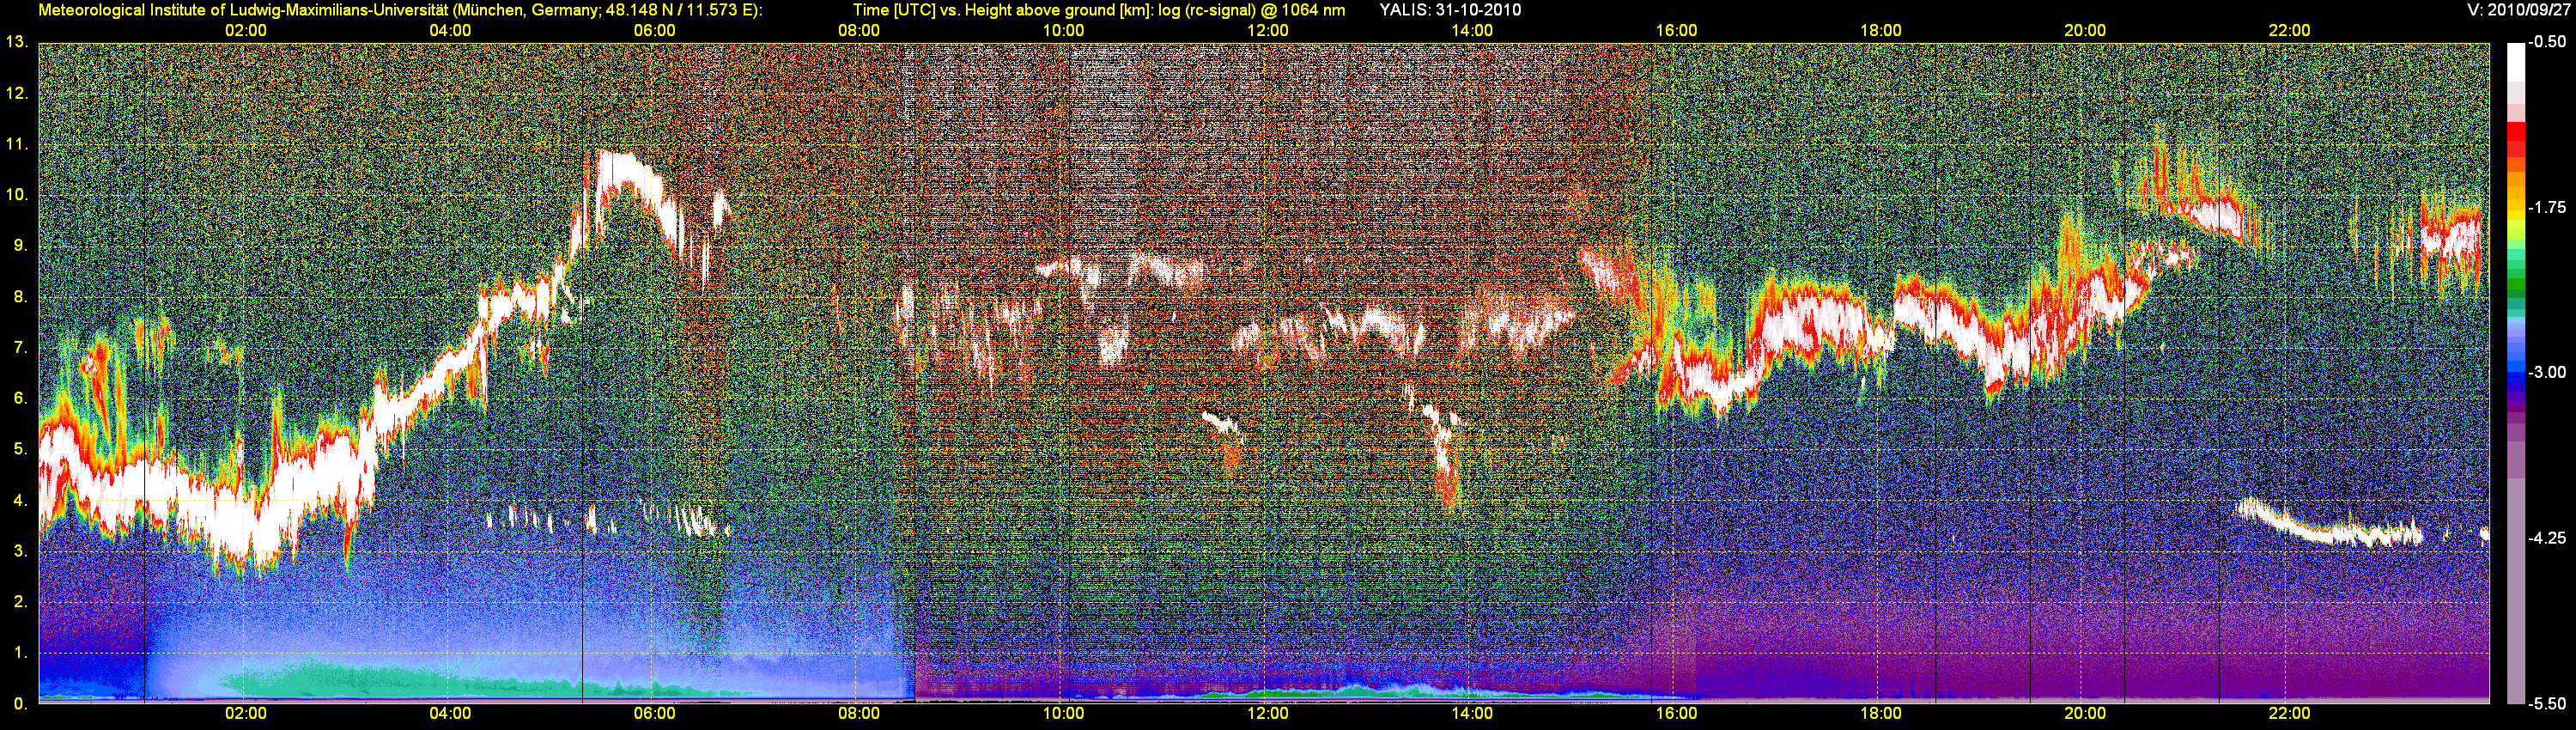Image resolution: width=2576 pixels, height=730 pixels.
Task: Click the -3.00 color scale value
Action: point(2547,372)
